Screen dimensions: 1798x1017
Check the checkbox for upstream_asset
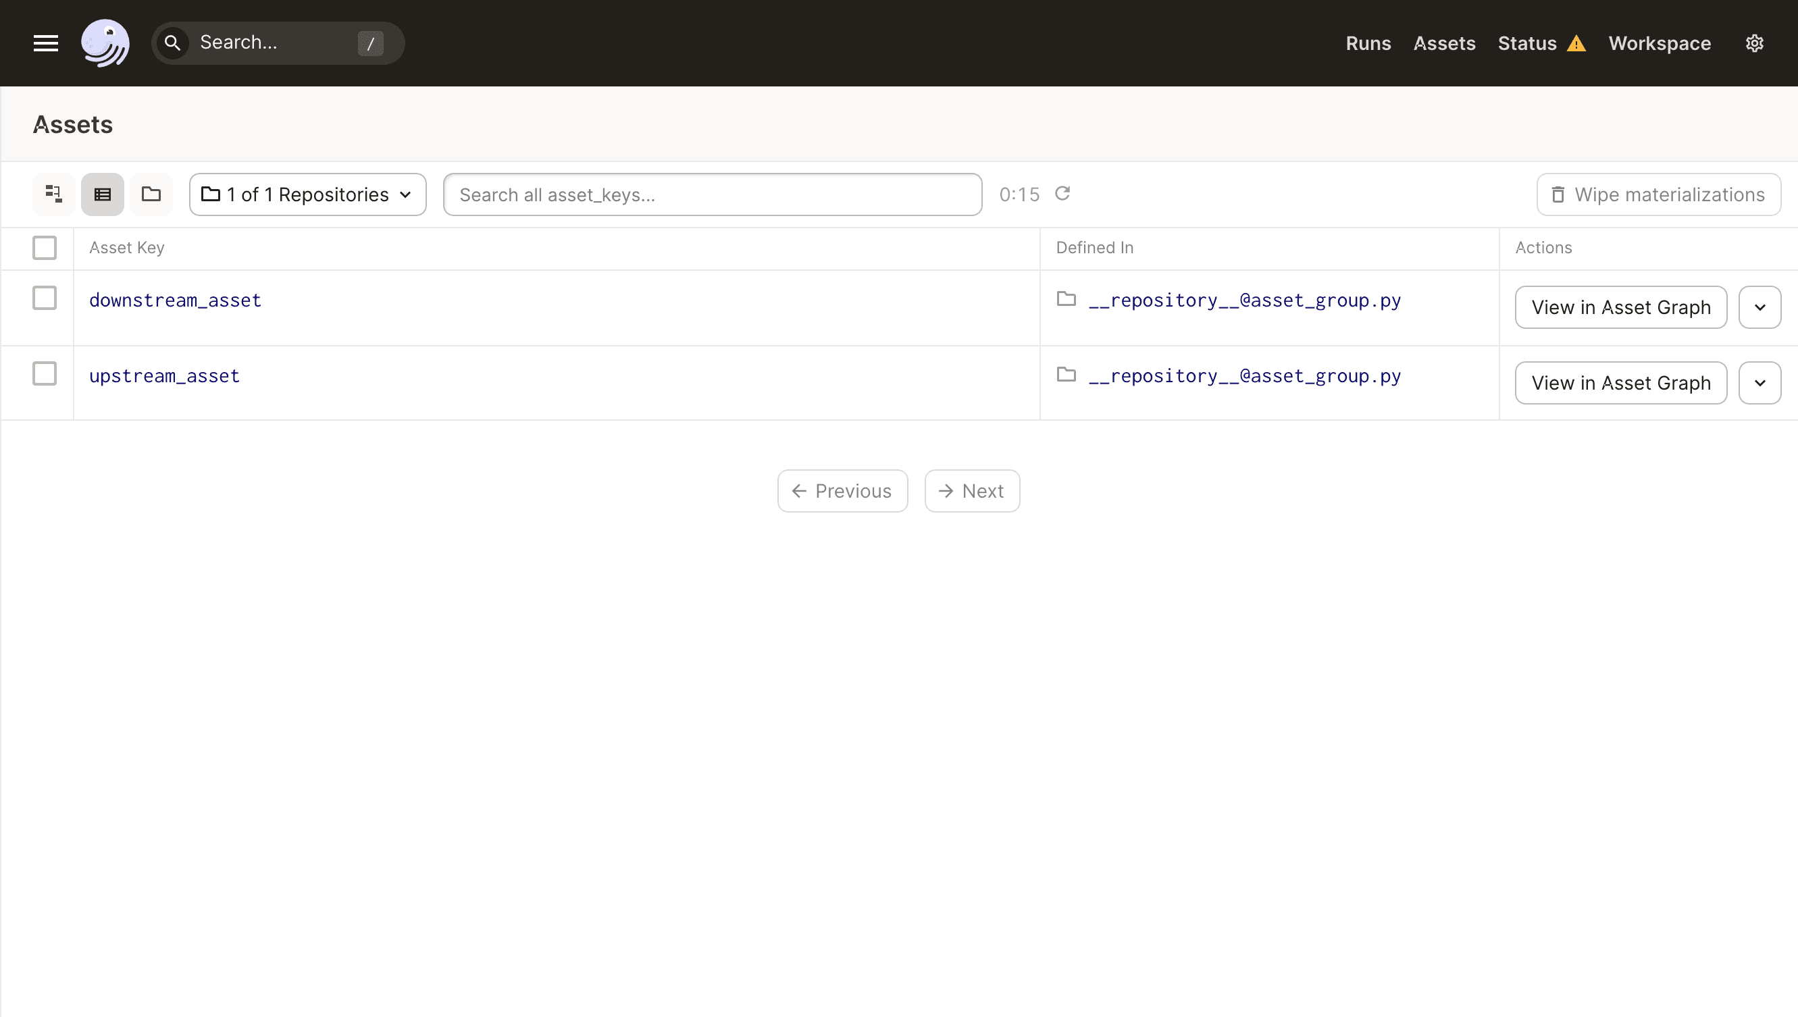44,373
